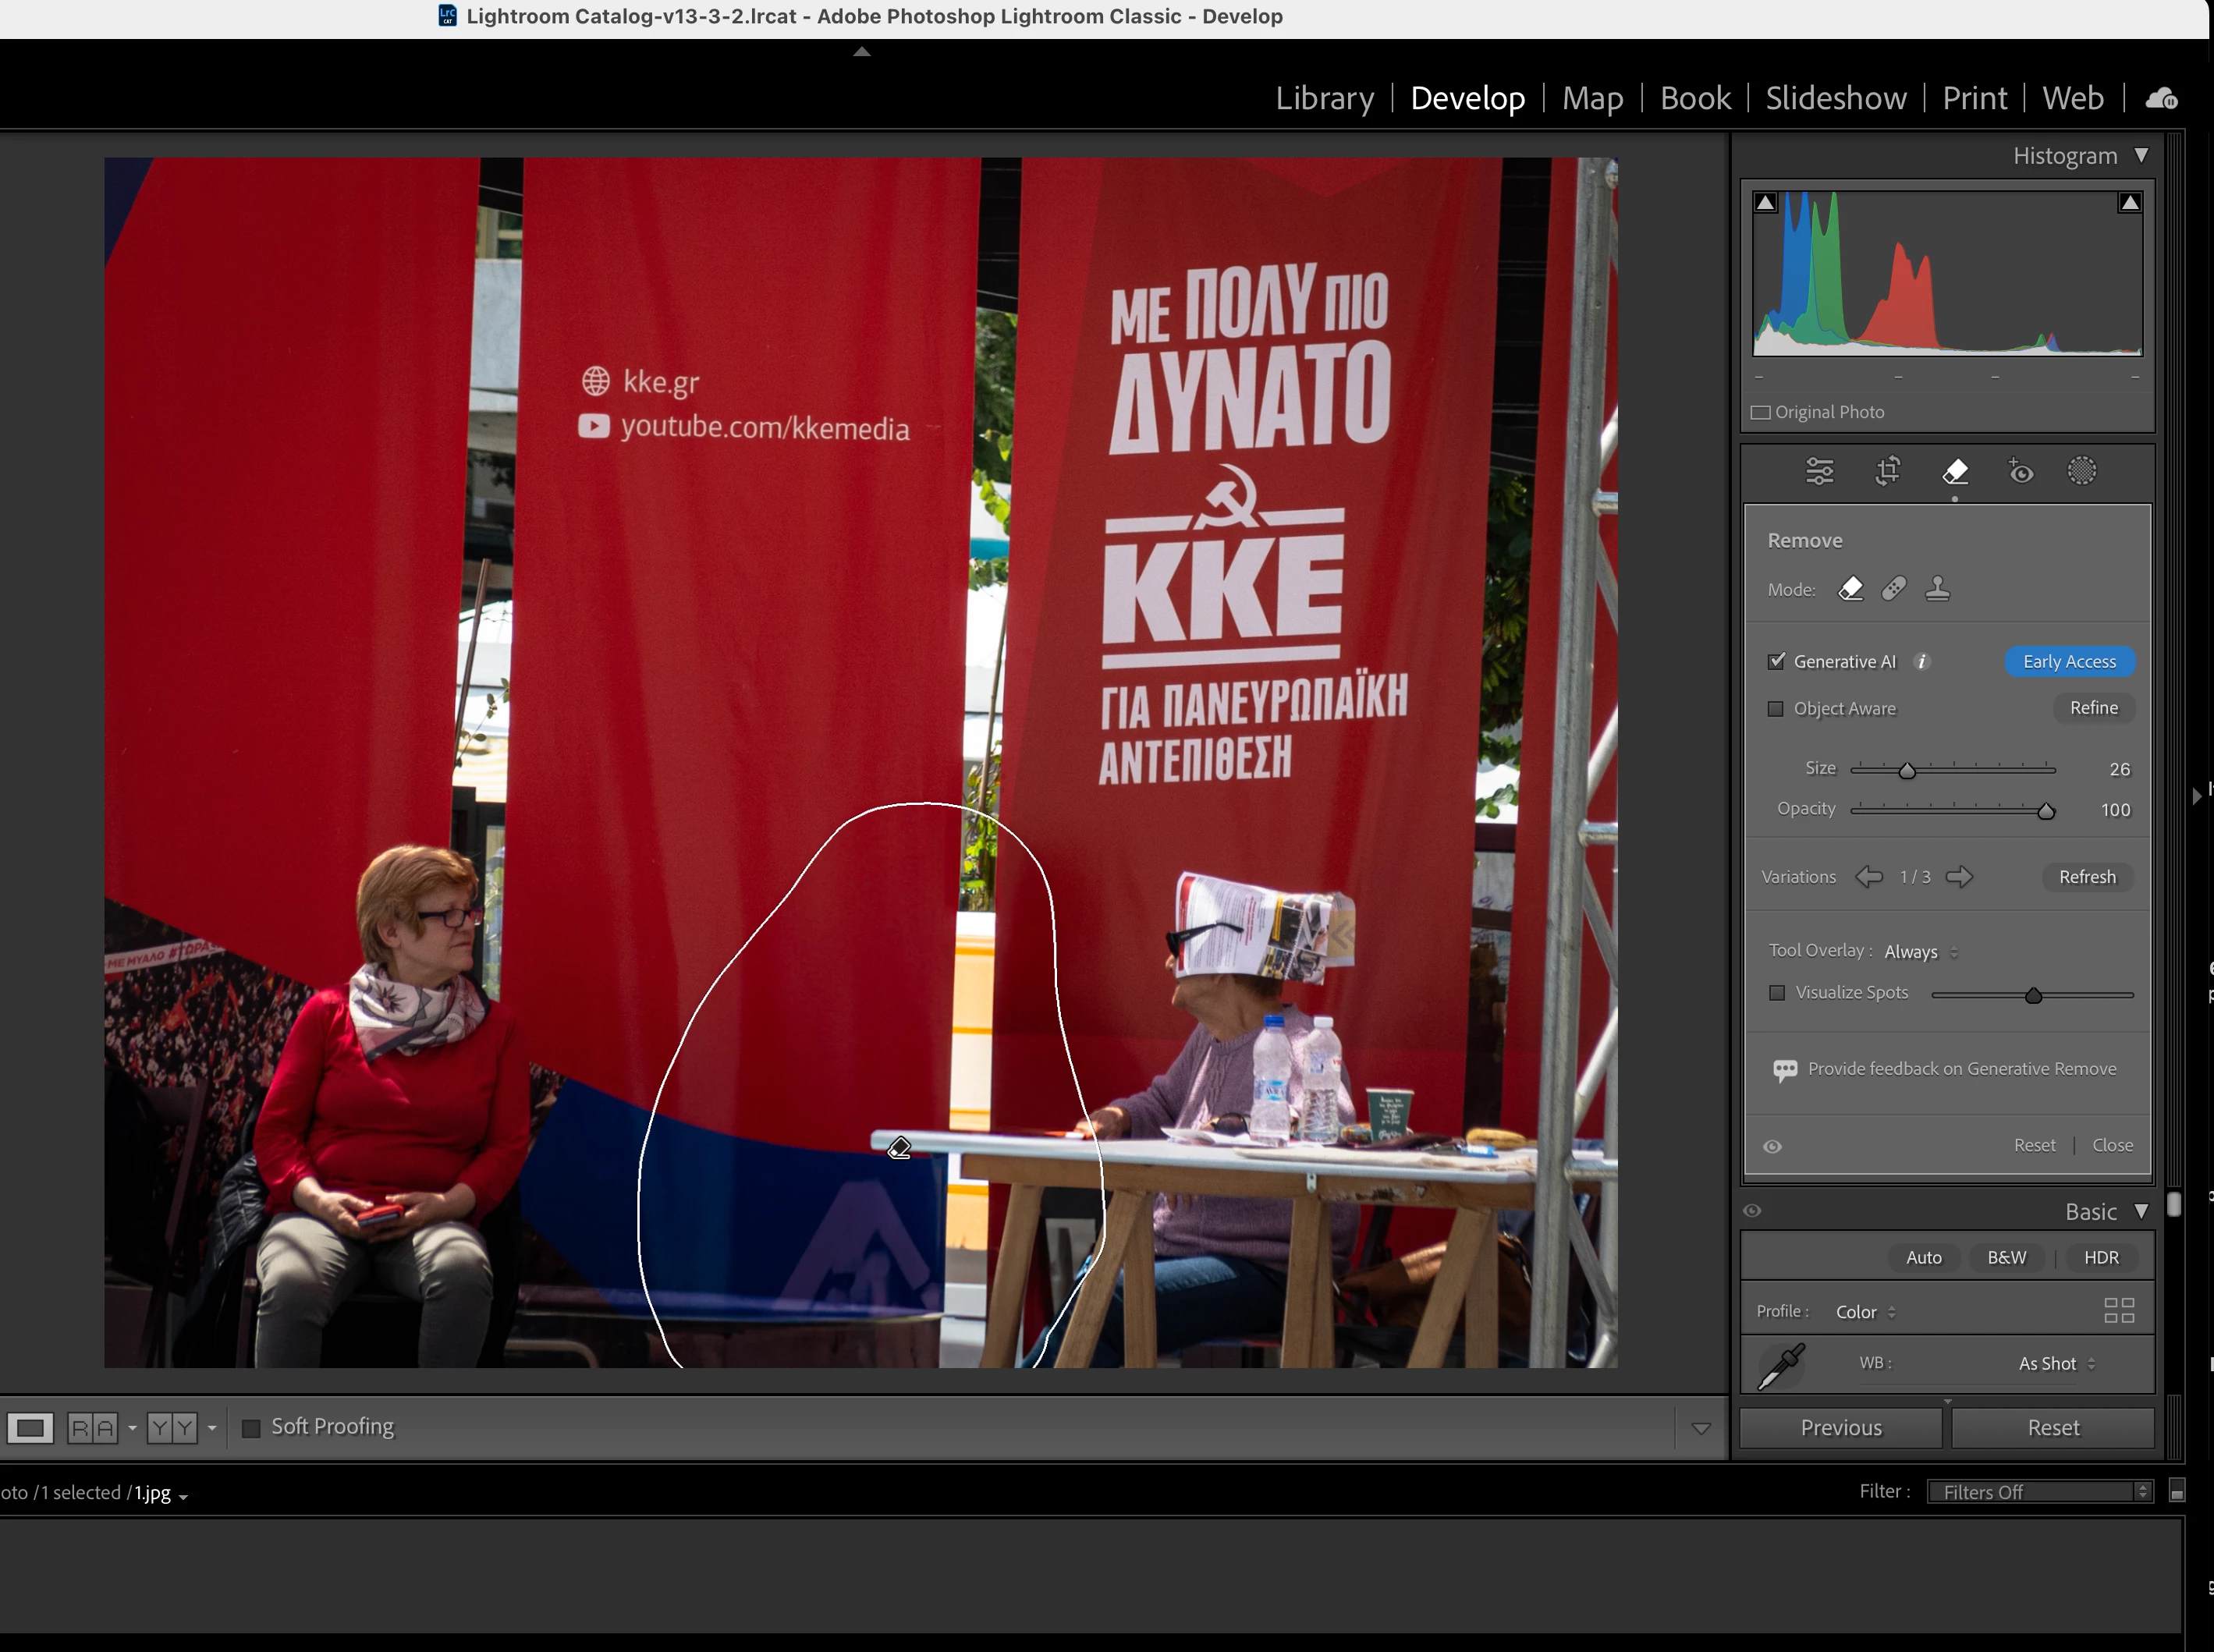
Task: Select the White Balance eyedropper
Action: (1781, 1365)
